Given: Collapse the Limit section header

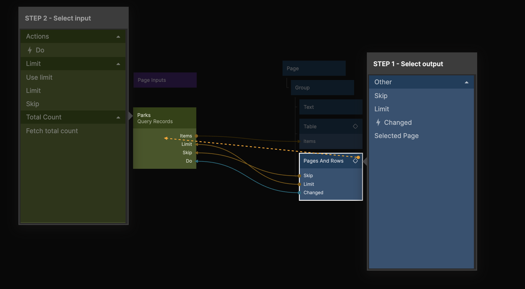Looking at the screenshot, I should [x=118, y=64].
